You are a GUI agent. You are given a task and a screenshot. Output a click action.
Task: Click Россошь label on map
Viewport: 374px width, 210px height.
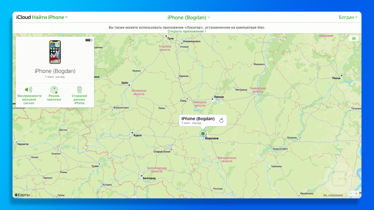pyautogui.click(x=218, y=188)
